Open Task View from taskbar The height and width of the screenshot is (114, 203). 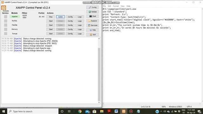pos(69,111)
